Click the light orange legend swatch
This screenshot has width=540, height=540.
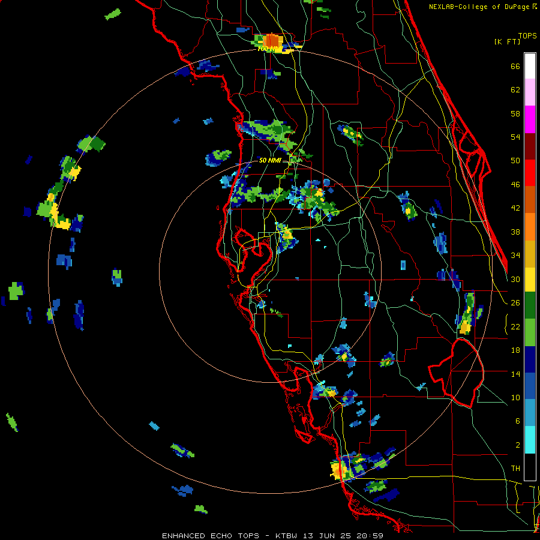(530, 226)
